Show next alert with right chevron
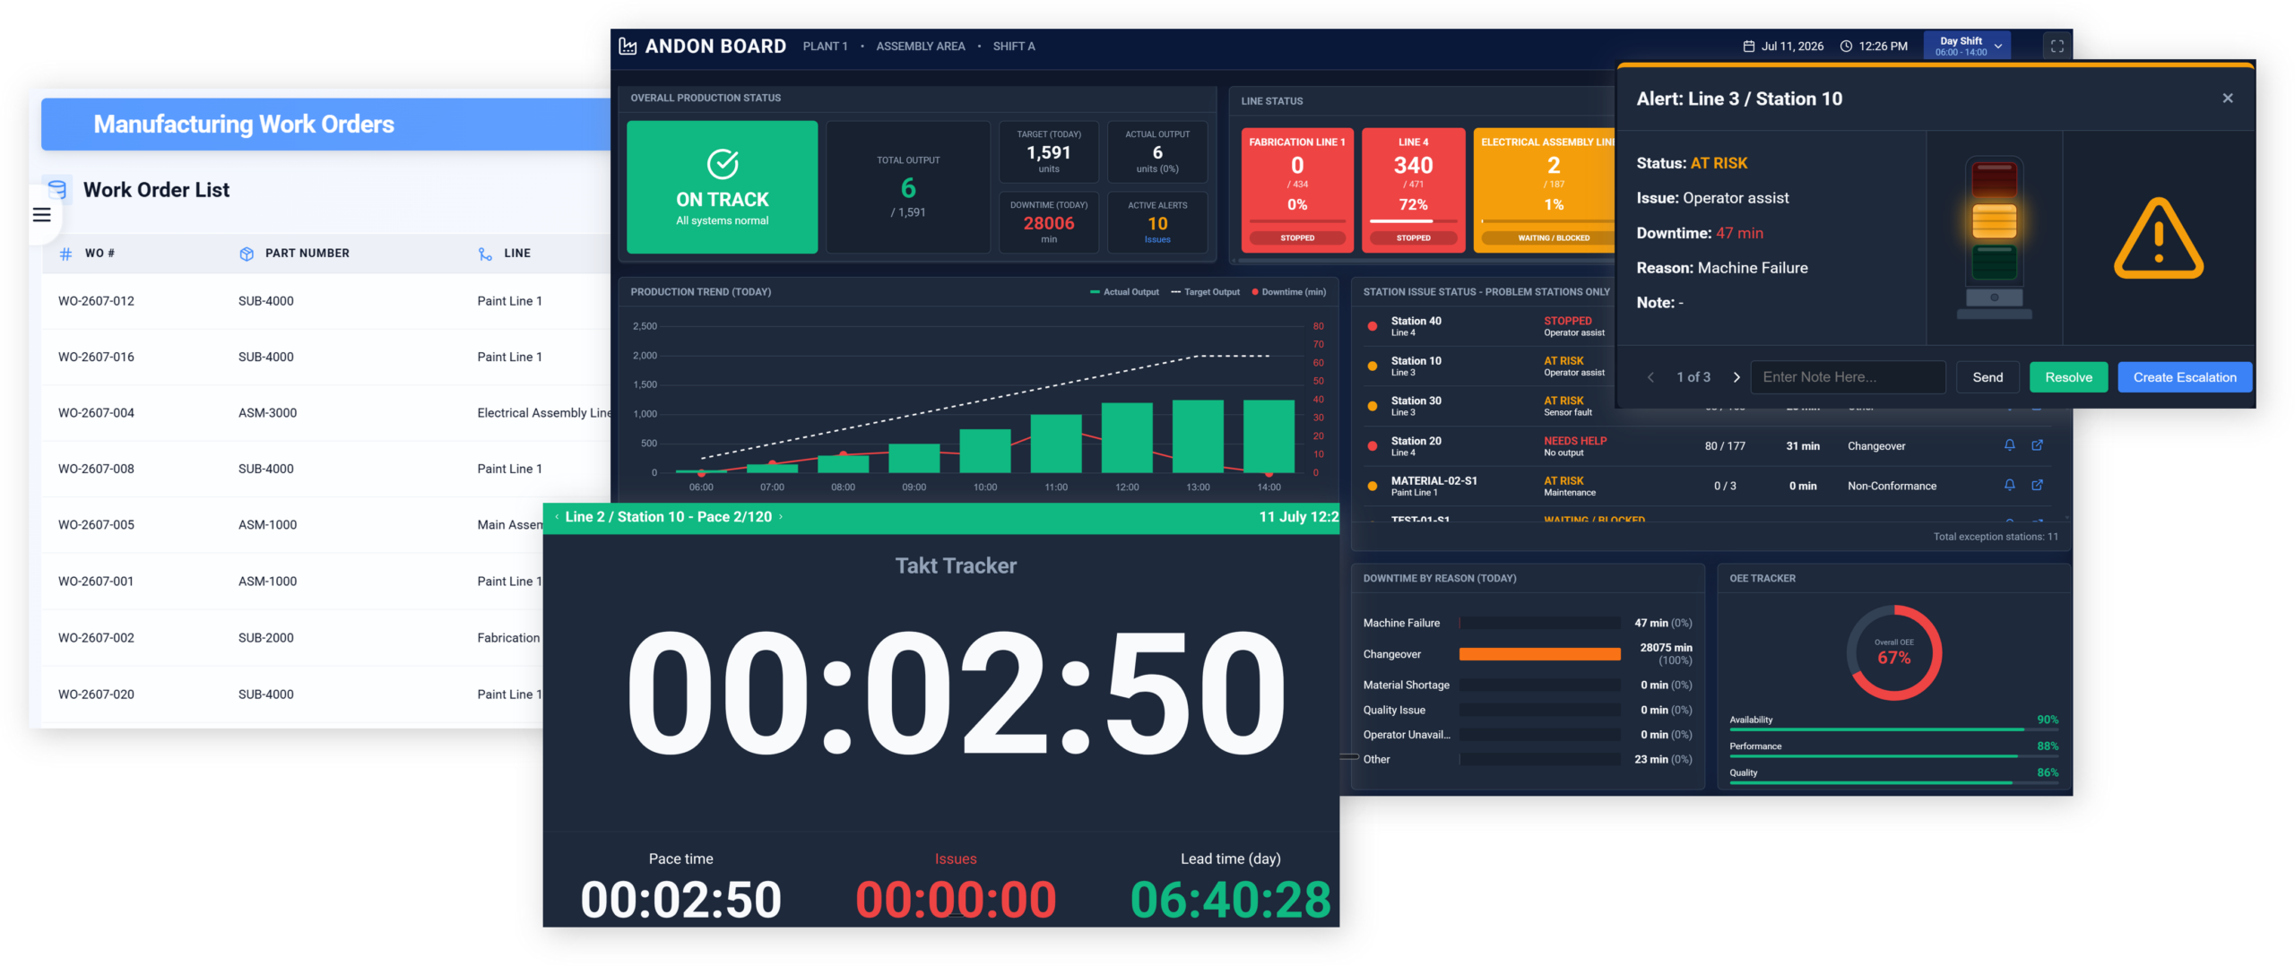This screenshot has width=2295, height=966. (1736, 377)
